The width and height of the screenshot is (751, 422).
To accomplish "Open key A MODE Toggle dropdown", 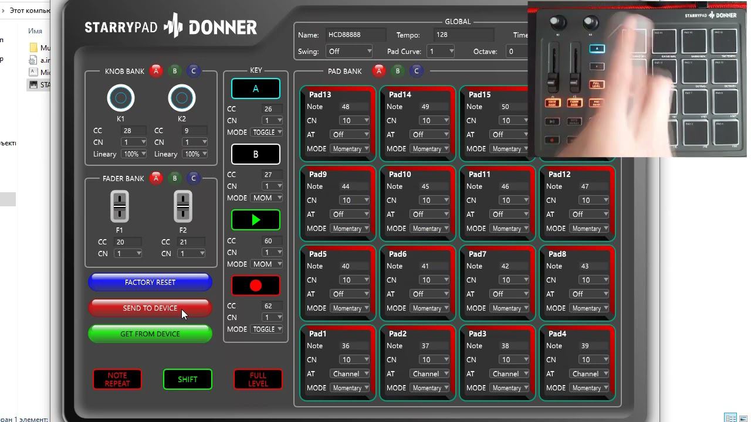I will [267, 132].
